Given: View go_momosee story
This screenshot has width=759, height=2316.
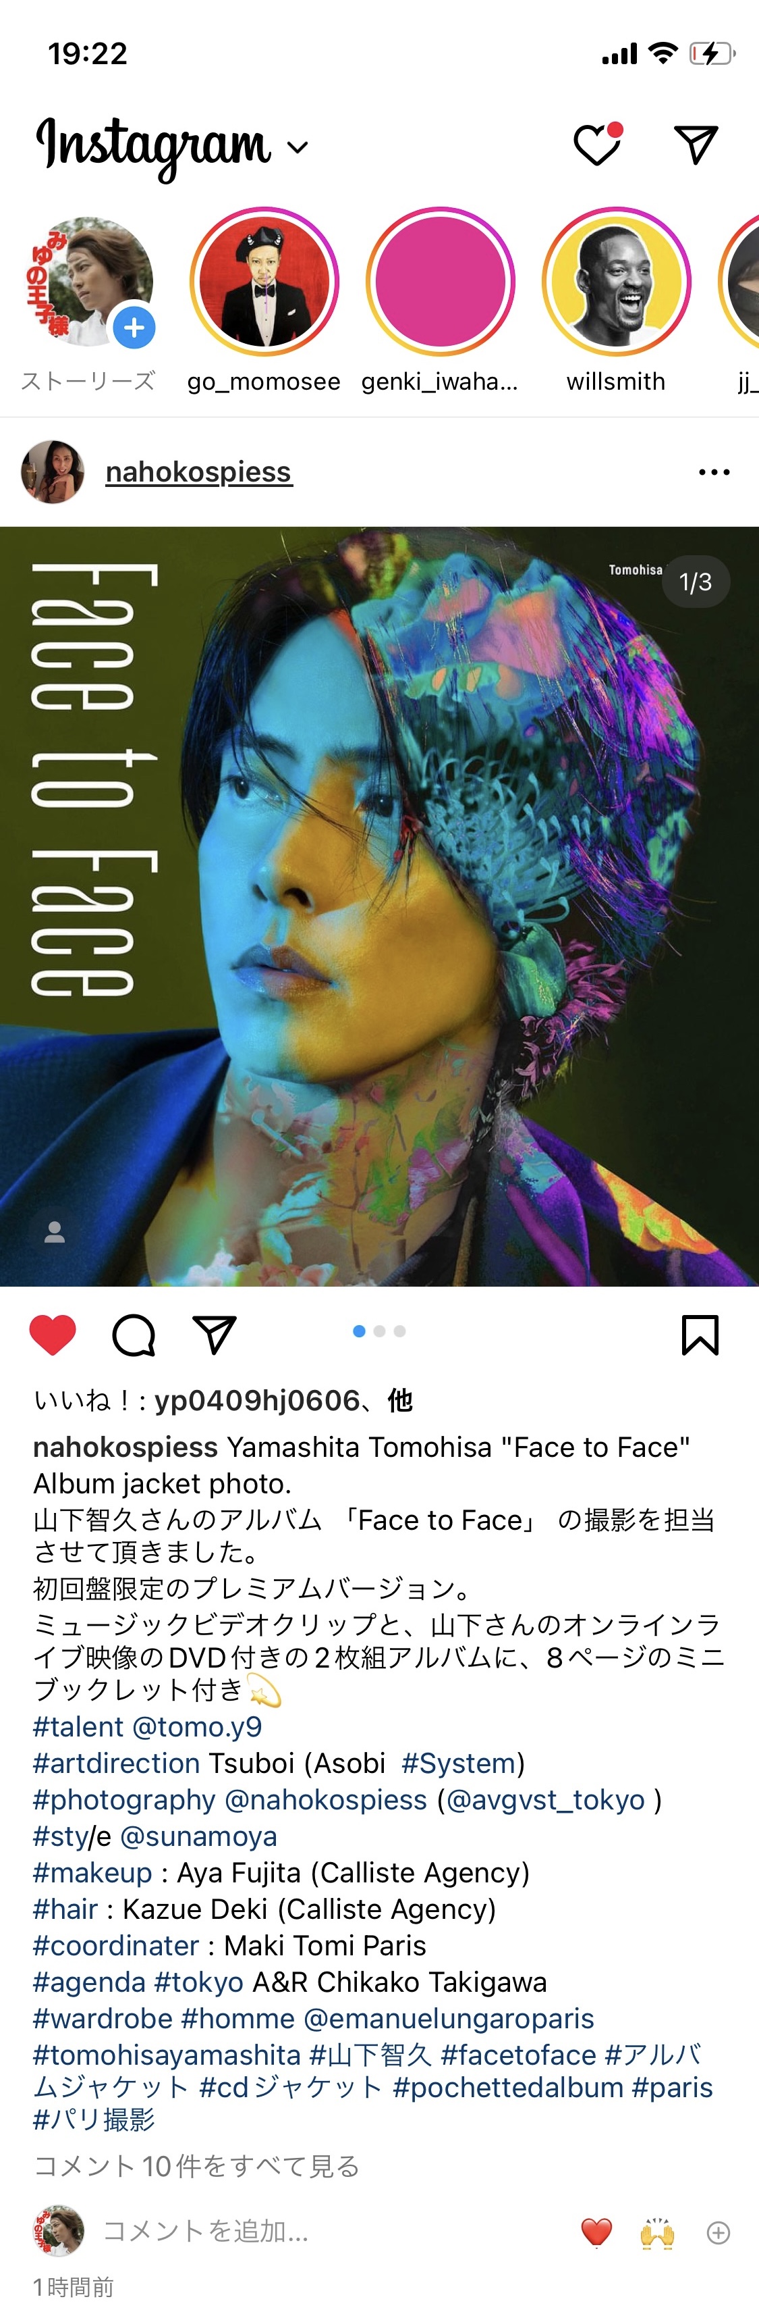Looking at the screenshot, I should [264, 282].
